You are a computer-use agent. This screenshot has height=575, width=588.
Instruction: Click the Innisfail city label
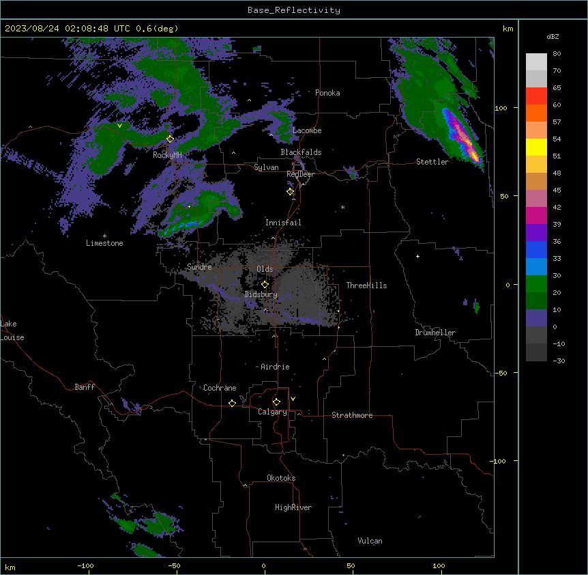(x=283, y=223)
